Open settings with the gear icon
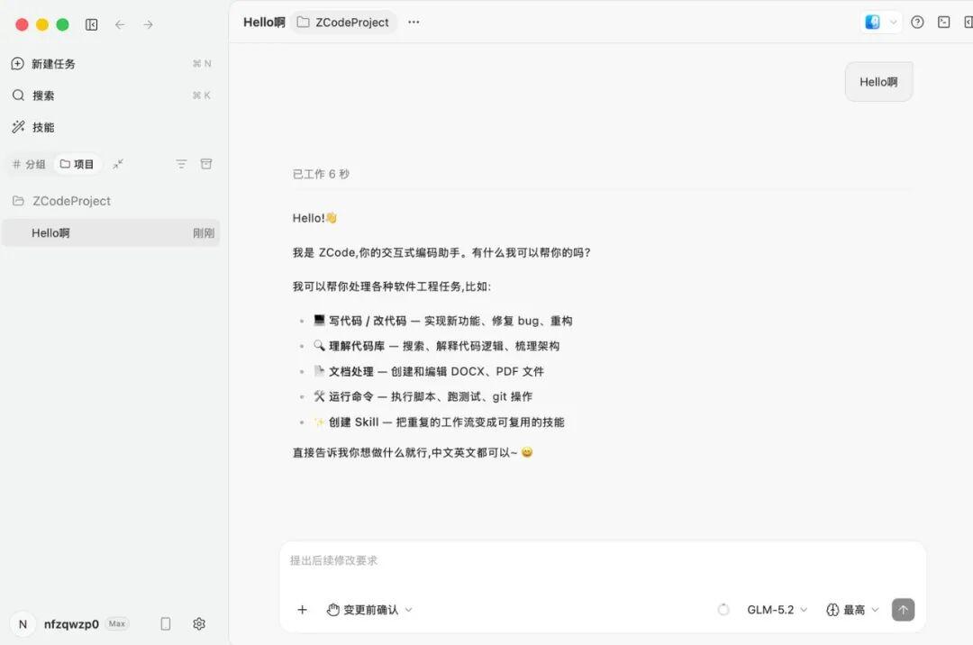This screenshot has width=973, height=645. pos(199,624)
